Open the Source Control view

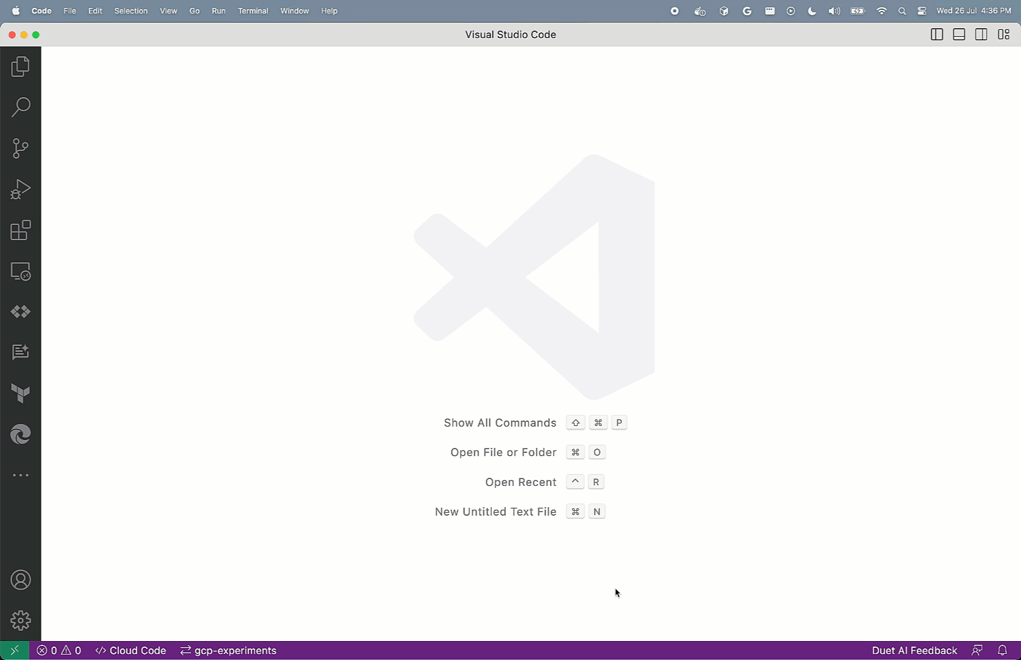coord(20,148)
